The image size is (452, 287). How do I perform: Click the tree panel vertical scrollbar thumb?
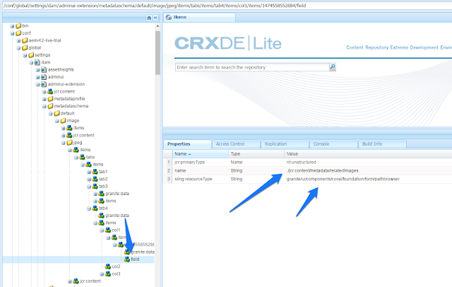(157, 53)
